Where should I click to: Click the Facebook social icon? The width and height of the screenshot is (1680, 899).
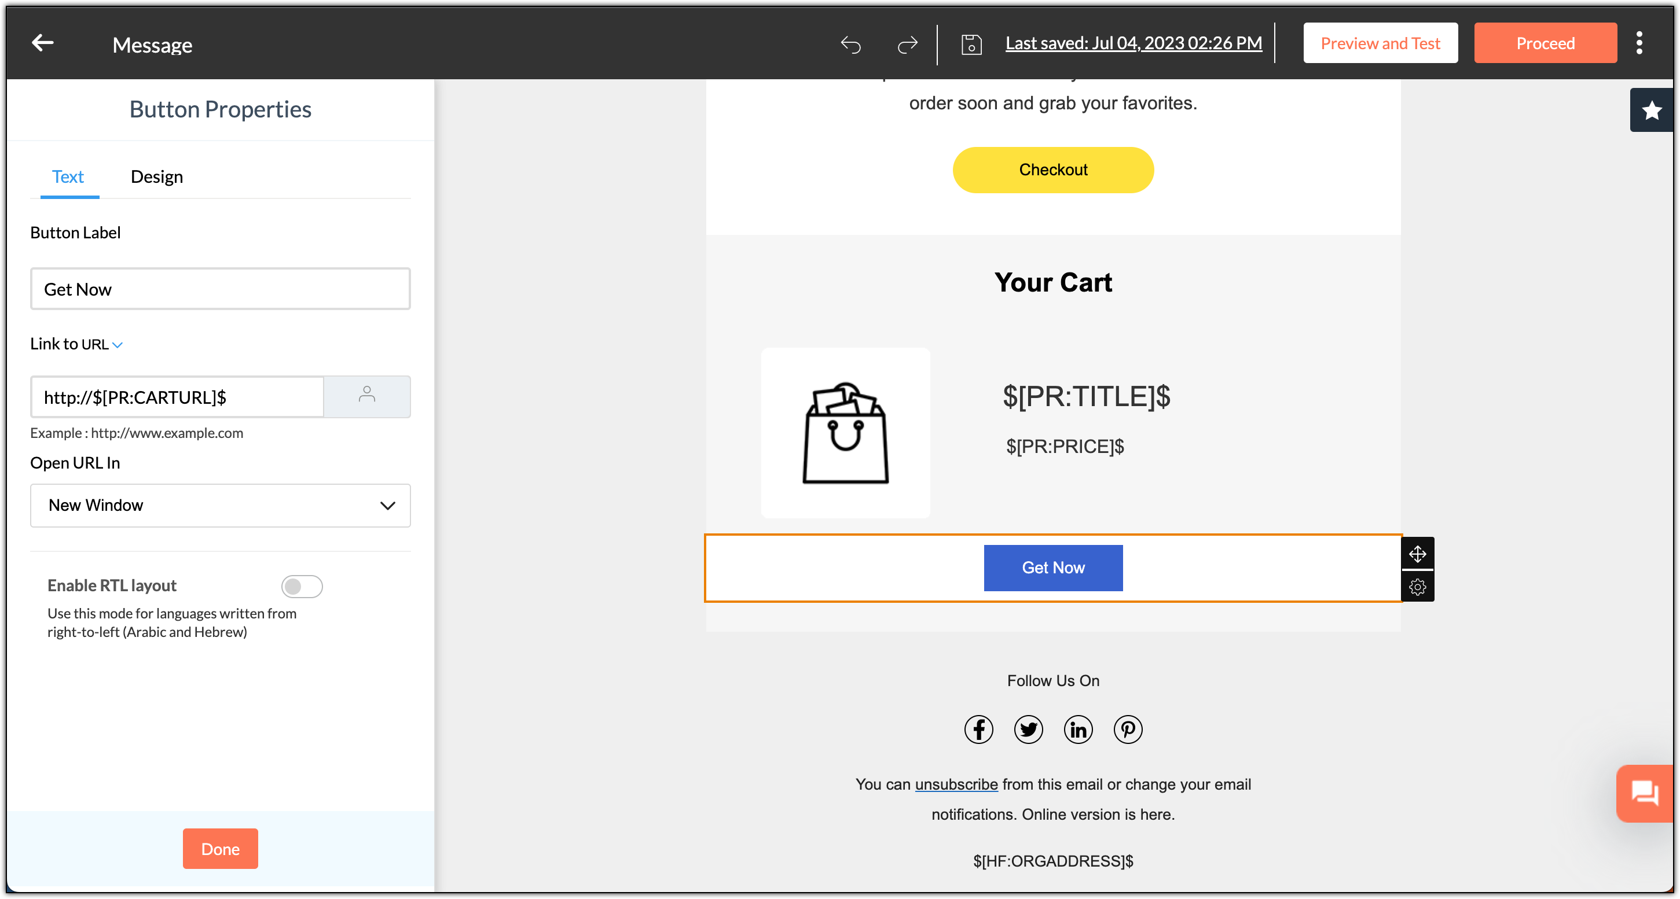coord(979,729)
